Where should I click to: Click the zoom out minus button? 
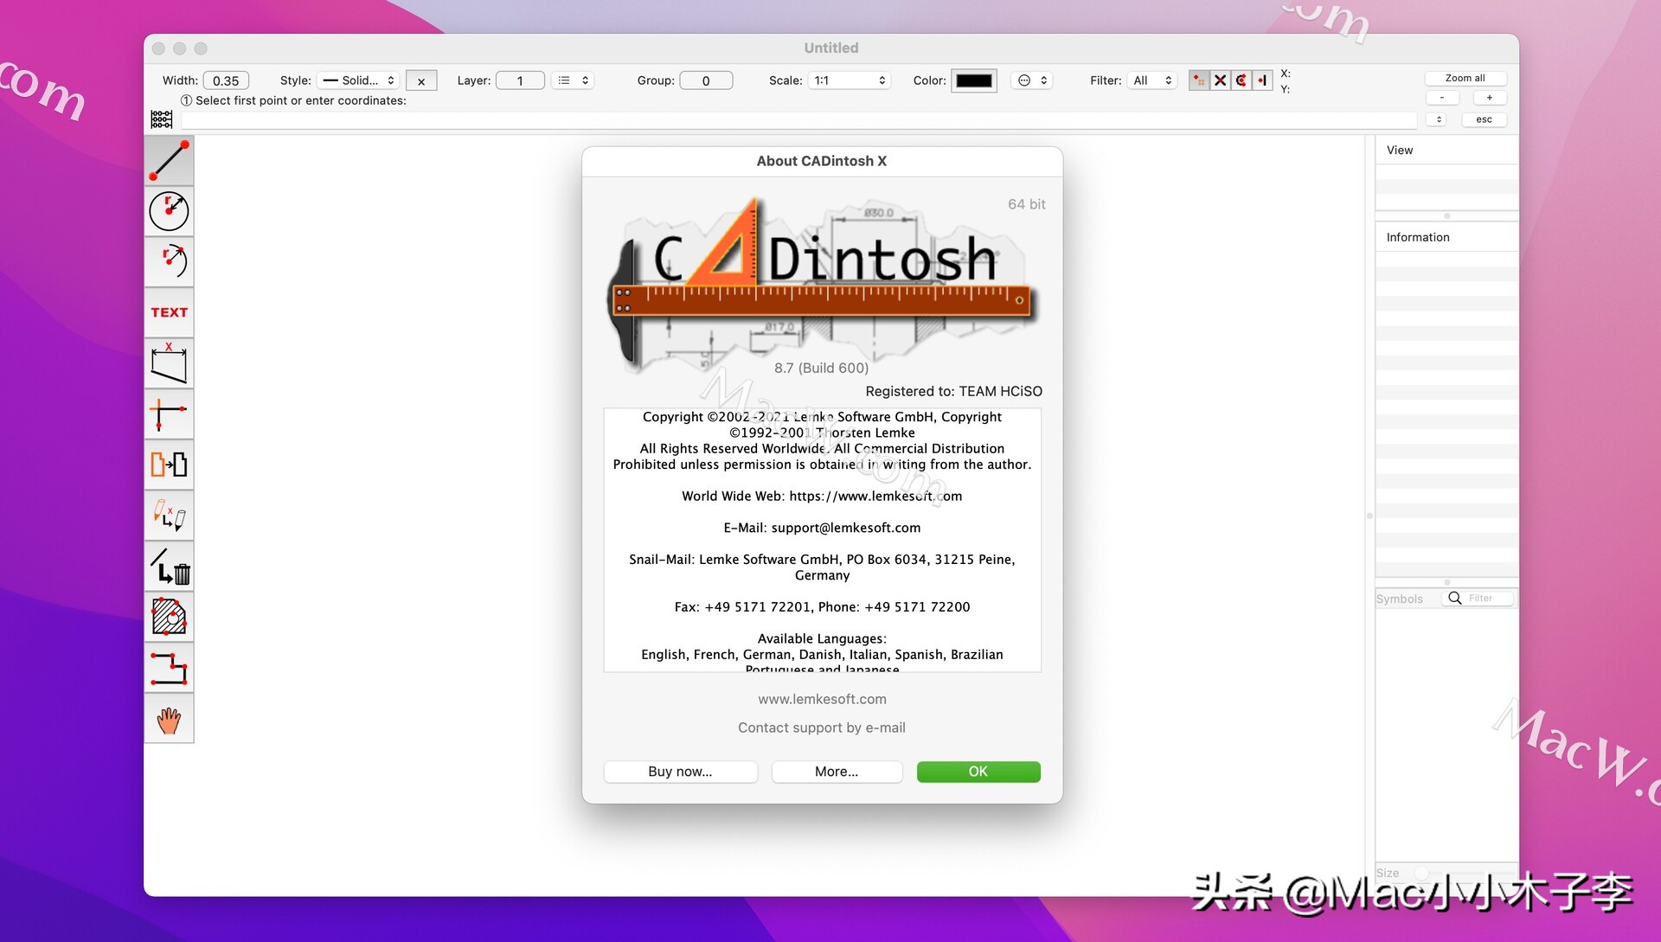[1442, 98]
